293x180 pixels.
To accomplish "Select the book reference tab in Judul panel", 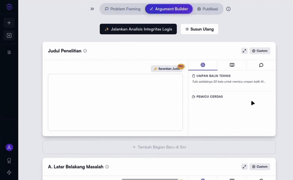I will 232,65.
